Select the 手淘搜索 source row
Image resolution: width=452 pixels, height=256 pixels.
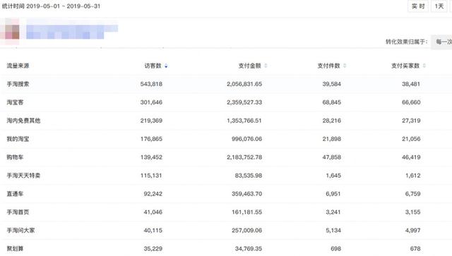226,84
